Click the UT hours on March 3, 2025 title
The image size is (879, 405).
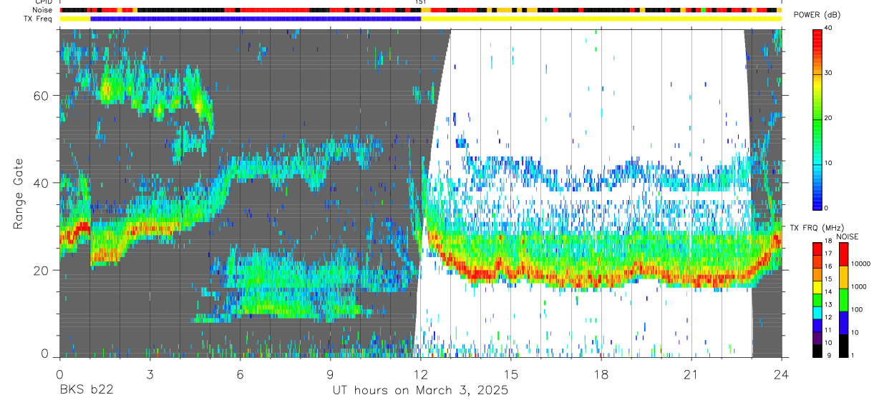point(420,391)
